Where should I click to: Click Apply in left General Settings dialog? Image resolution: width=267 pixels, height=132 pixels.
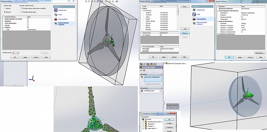tap(25, 57)
